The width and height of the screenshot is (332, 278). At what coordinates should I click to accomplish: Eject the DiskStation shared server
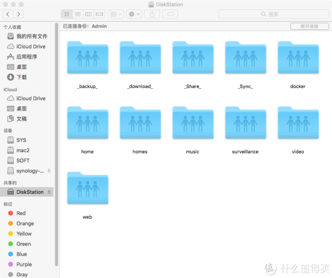click(x=49, y=192)
